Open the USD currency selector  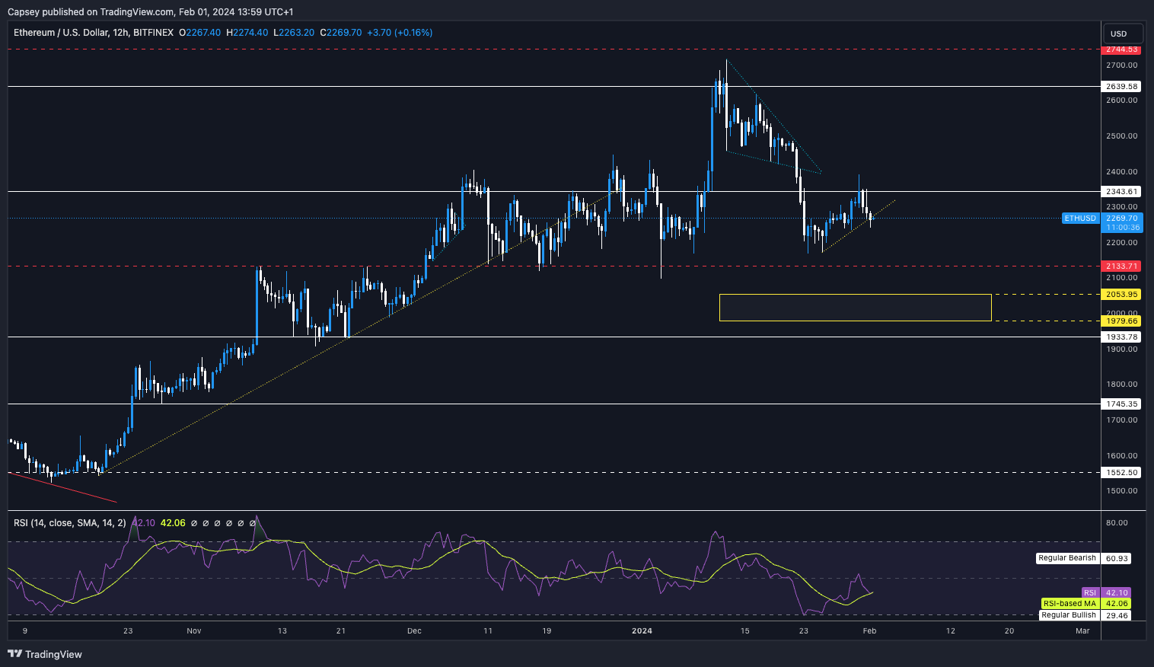point(1123,34)
